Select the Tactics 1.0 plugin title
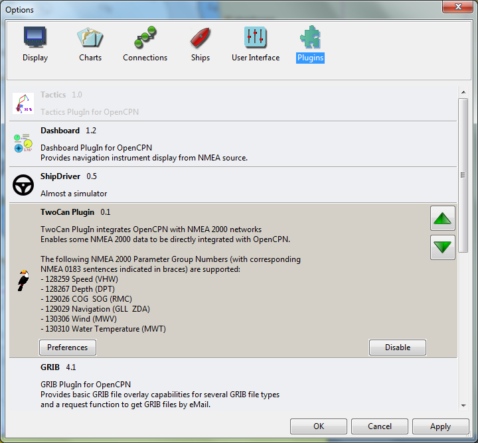The height and width of the screenshot is (443, 478). (61, 95)
